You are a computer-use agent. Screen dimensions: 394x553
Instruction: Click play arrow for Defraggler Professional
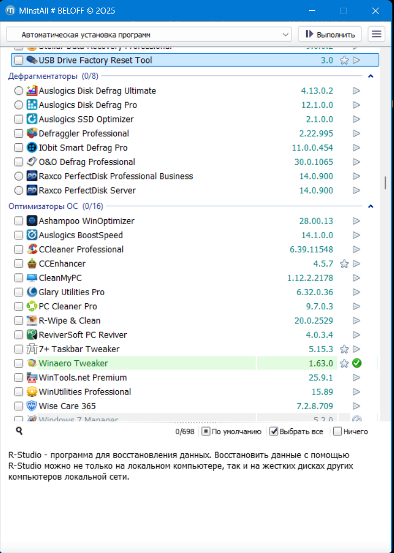pos(357,134)
